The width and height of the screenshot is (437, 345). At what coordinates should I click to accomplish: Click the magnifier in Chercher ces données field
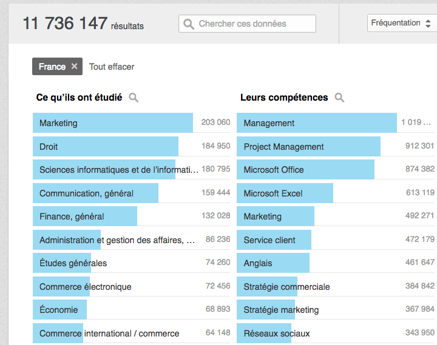189,24
